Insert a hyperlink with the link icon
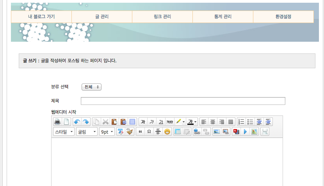 click(197, 132)
